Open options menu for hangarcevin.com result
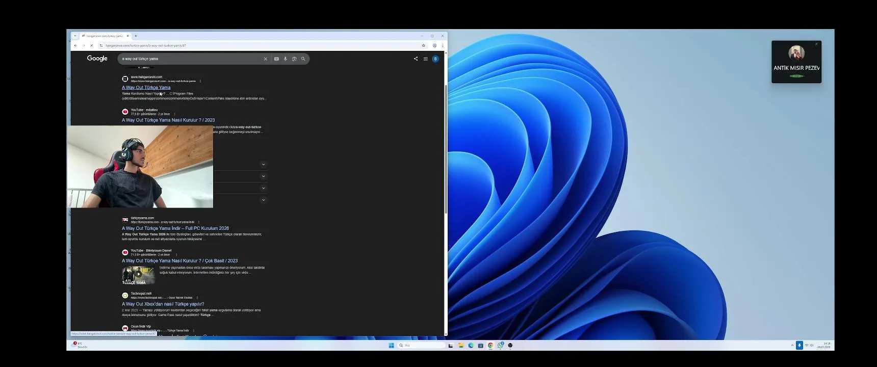877x367 pixels. (x=200, y=81)
